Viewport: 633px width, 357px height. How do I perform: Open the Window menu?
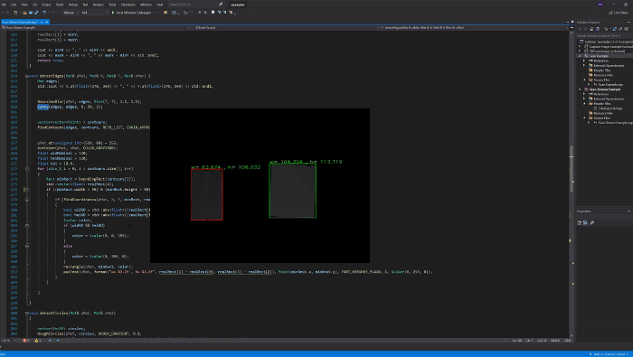146,5
